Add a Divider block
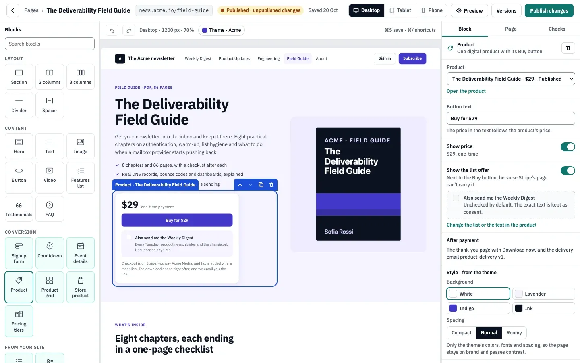The height and width of the screenshot is (363, 580). point(19,105)
